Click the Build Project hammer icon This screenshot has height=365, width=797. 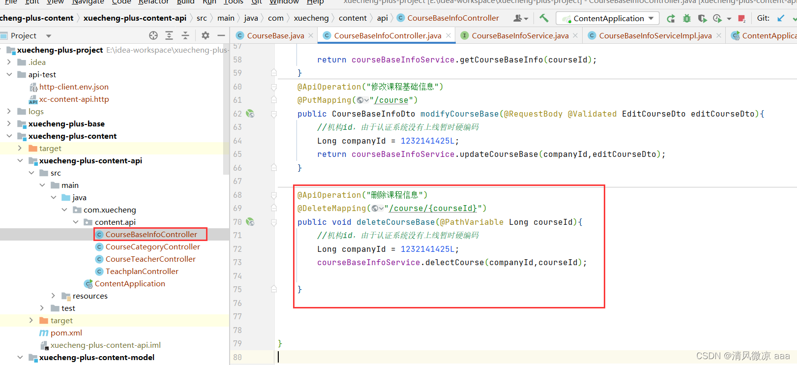(x=544, y=18)
